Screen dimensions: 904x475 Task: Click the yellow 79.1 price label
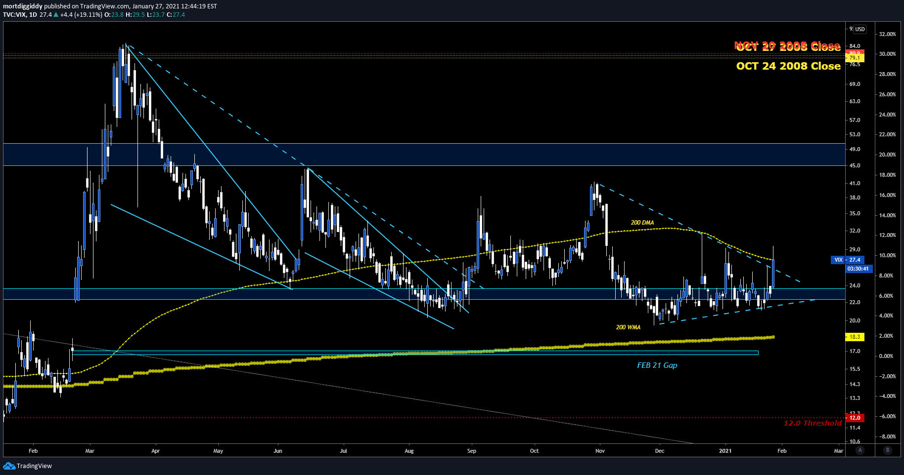click(x=855, y=58)
